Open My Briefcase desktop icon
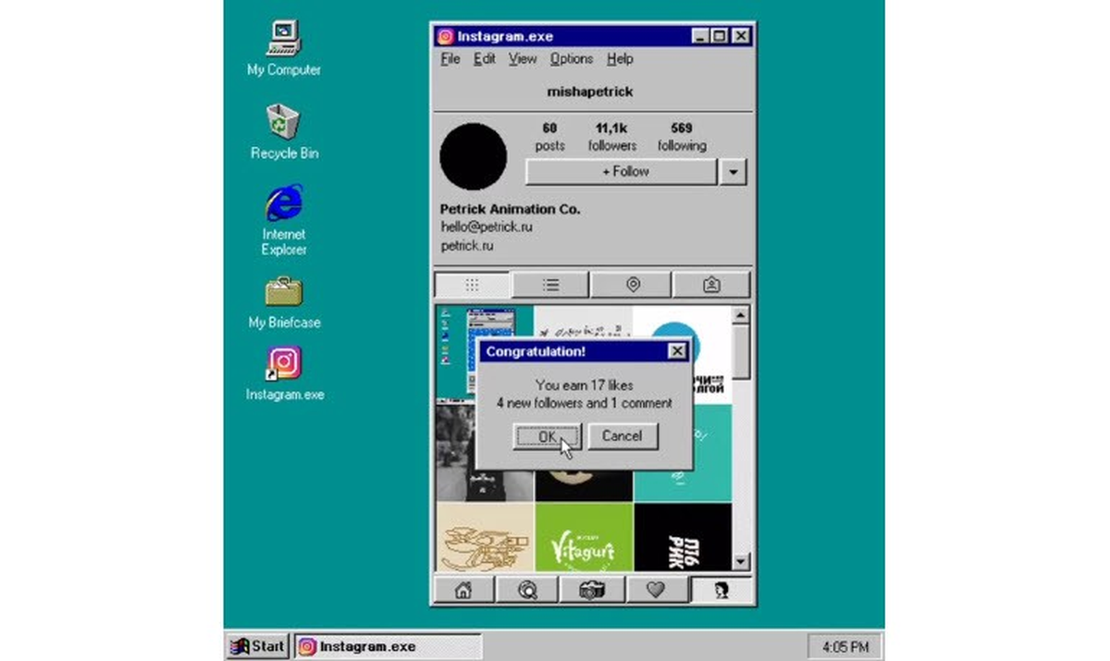 284,302
